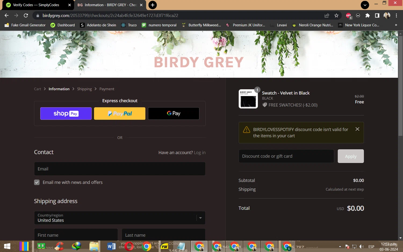Click the Information breadcrumb step
This screenshot has height=252, width=403.
(x=59, y=89)
